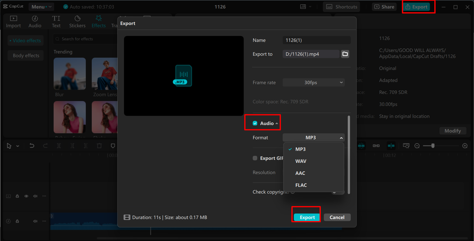Select the Effects tab

pos(99,22)
